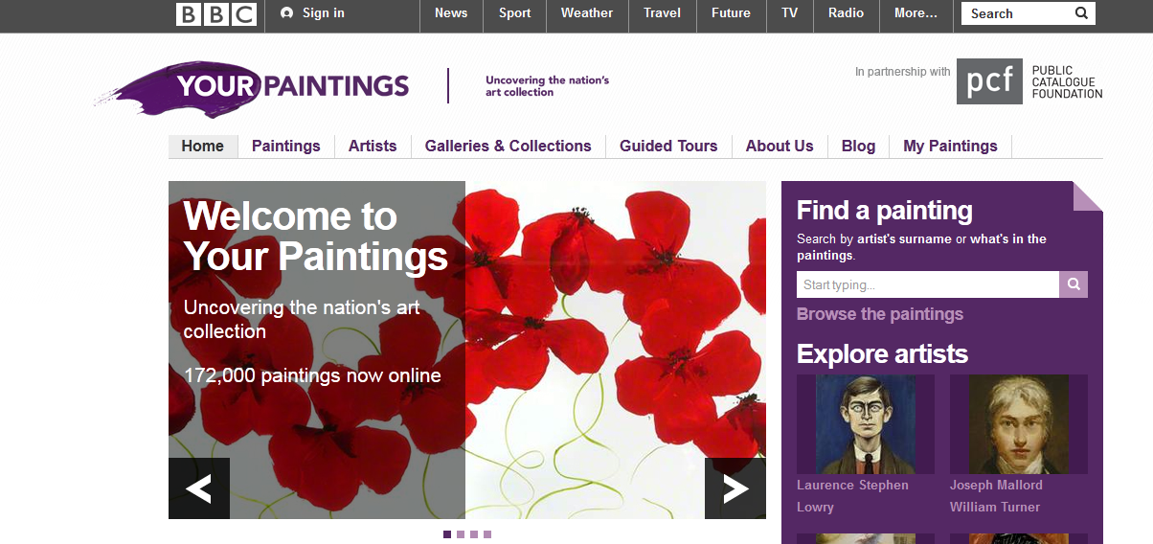Select the second carousel indicator dot

click(461, 534)
